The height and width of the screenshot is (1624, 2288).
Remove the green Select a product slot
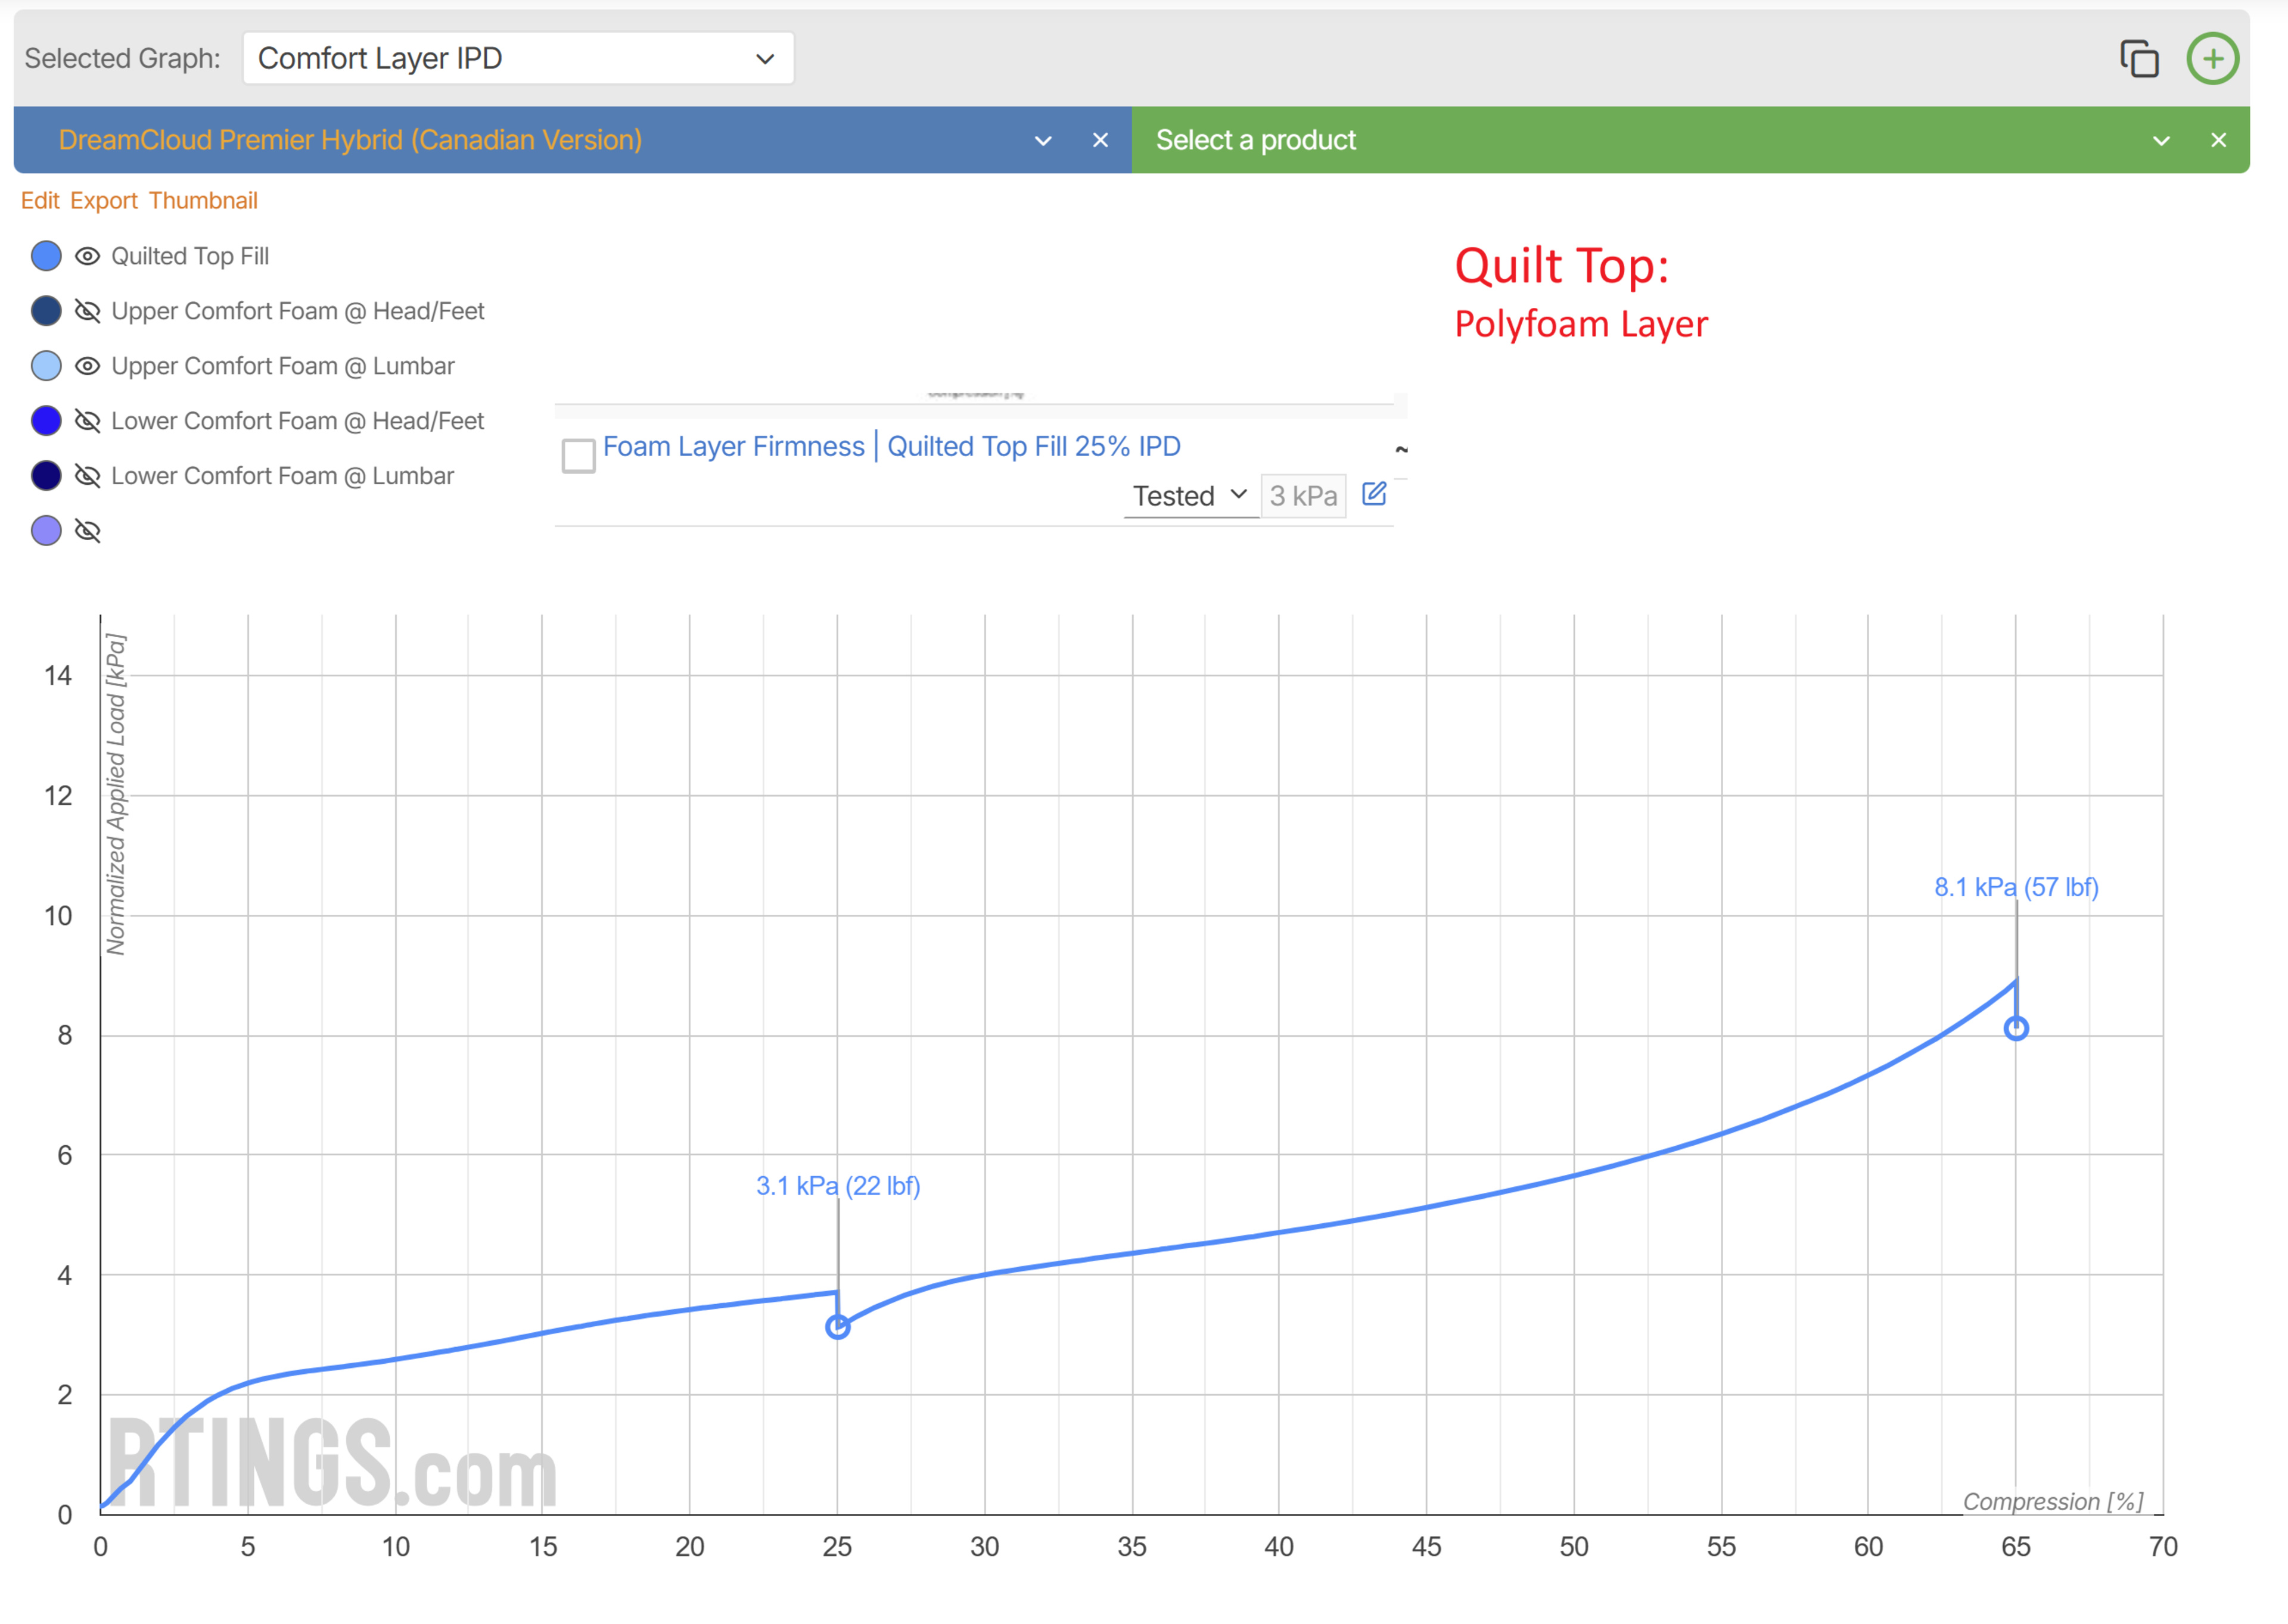click(x=2218, y=140)
